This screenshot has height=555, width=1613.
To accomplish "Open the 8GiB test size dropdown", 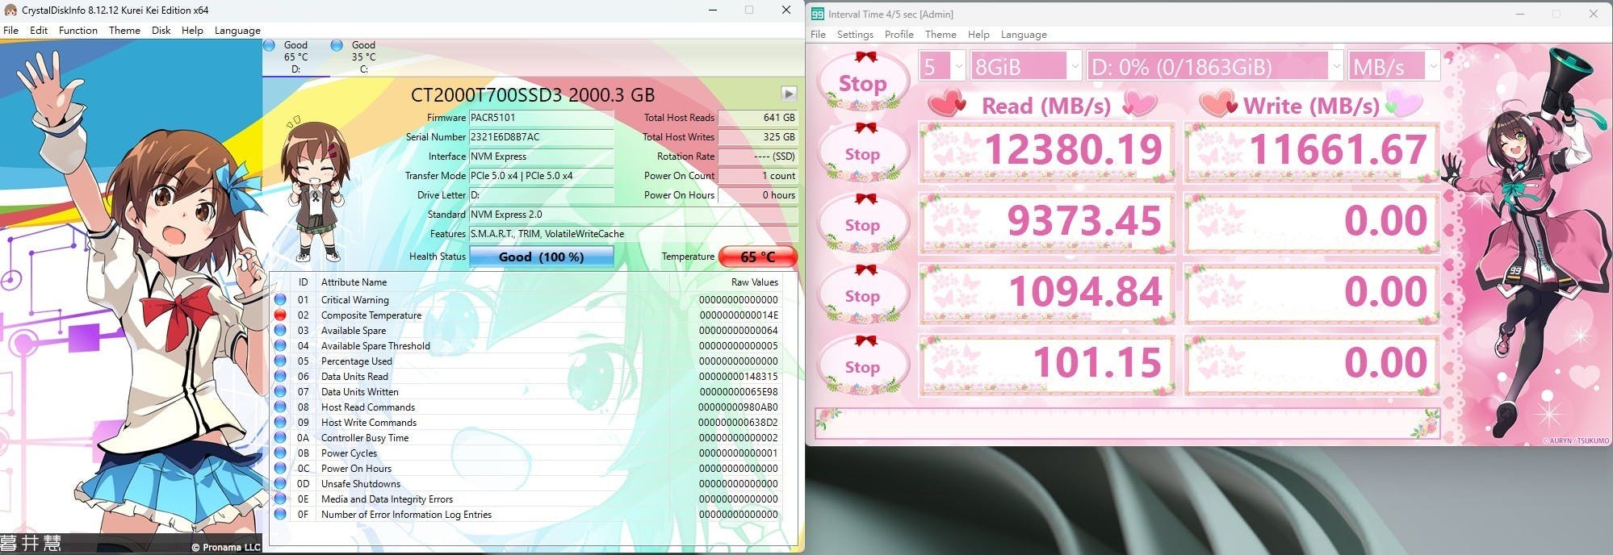I will coord(1025,66).
